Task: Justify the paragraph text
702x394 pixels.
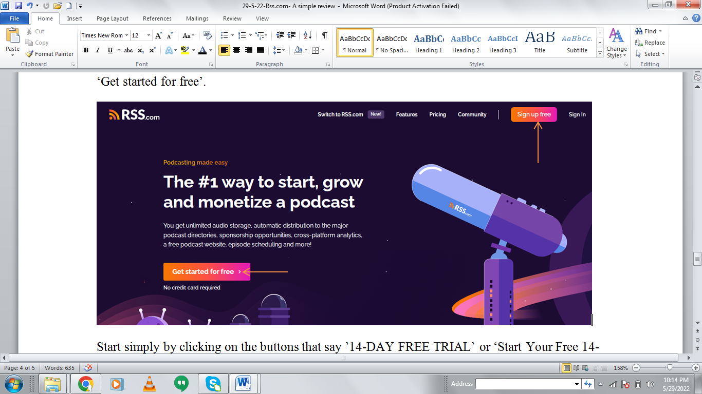Action: tap(261, 50)
